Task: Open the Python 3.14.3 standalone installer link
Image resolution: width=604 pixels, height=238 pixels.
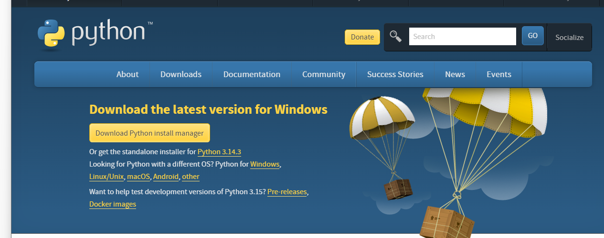Action: pos(219,152)
